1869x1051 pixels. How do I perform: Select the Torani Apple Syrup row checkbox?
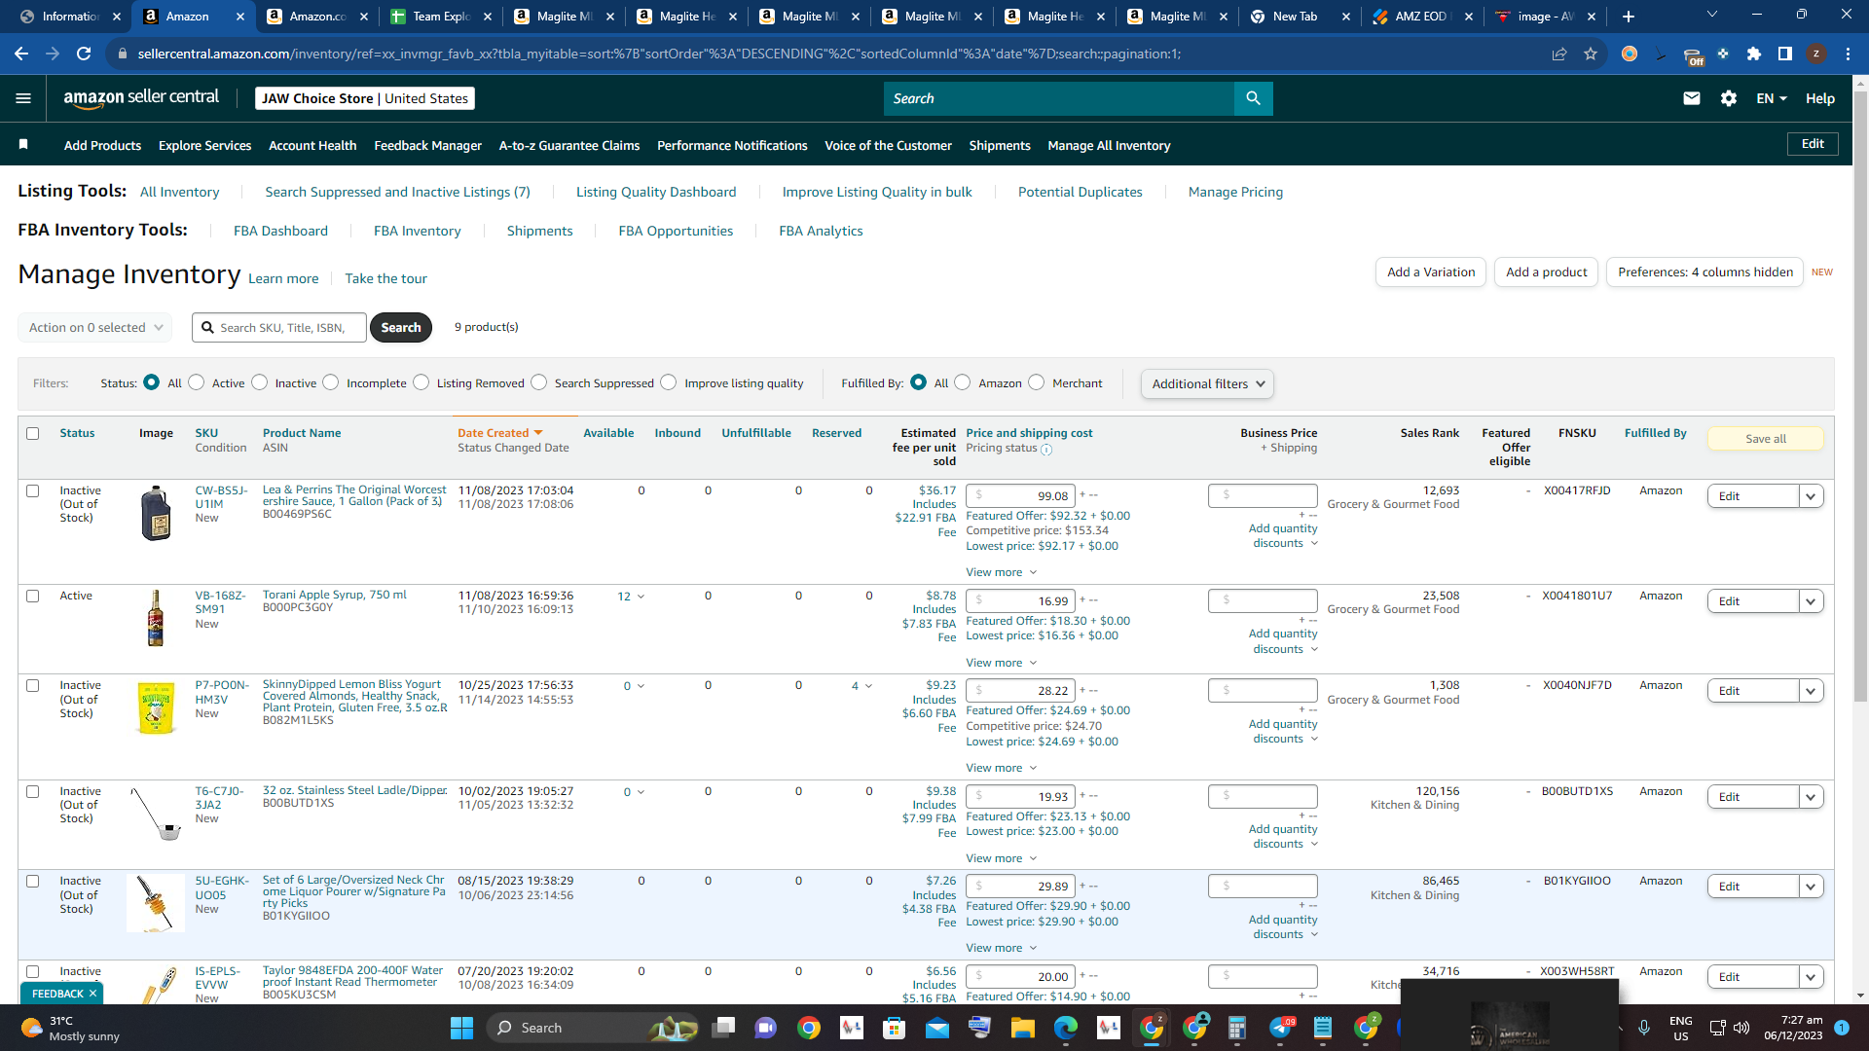33,597
